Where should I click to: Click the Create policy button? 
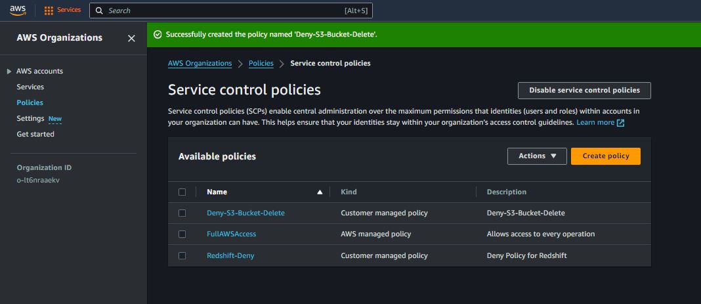coord(605,156)
